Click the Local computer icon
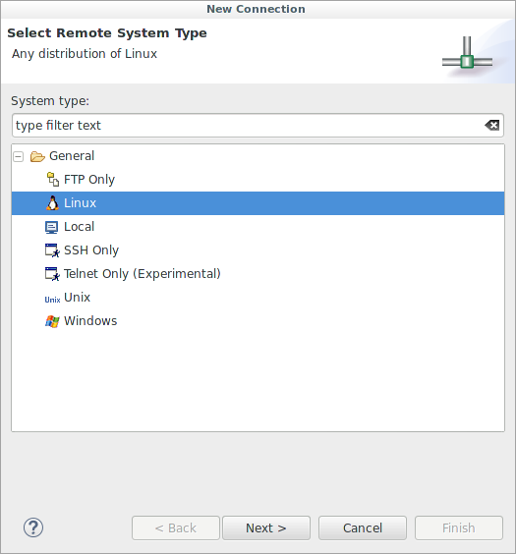This screenshot has height=554, width=516. 51,227
